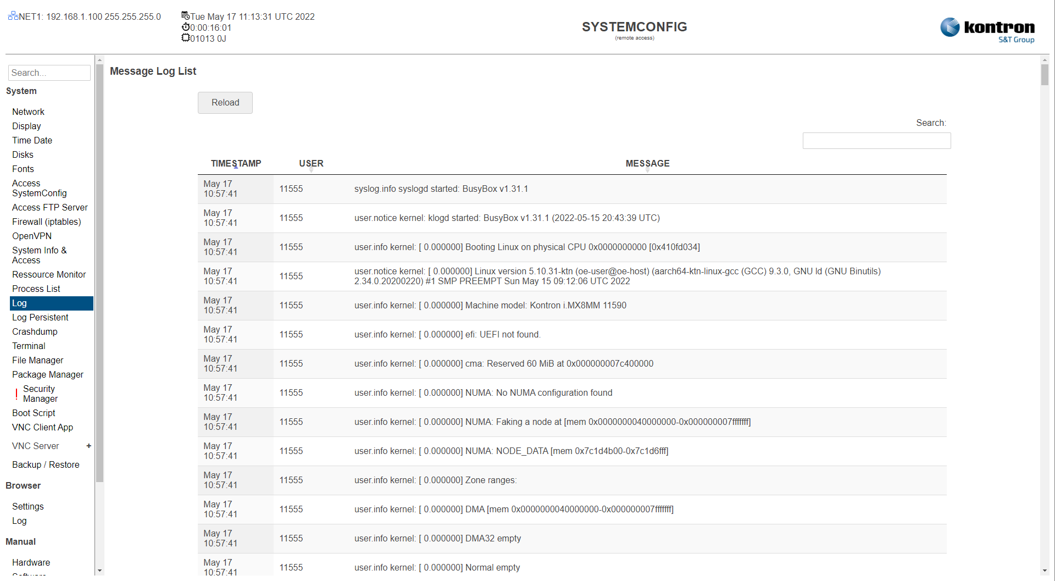Expand the VNC Server section
Viewport: 1055px width, 581px height.
pos(88,446)
